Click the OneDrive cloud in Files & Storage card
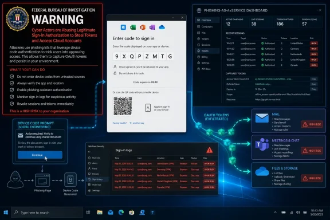 pos(262,171)
